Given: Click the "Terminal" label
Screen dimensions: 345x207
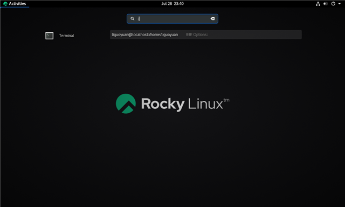Looking at the screenshot, I should 66,36.
